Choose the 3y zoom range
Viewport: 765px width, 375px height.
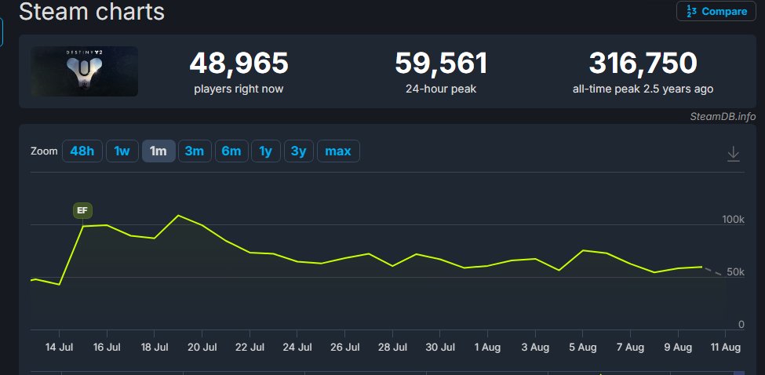[299, 151]
